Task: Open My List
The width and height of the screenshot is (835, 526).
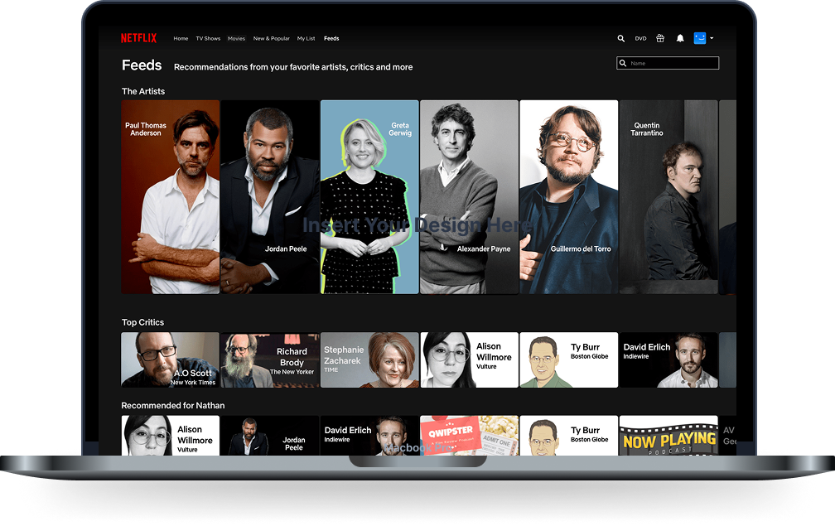Action: click(x=306, y=39)
